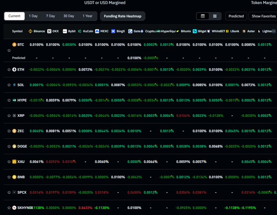This screenshot has height=215, width=277.
Task: Click the ETH coin icon
Action: pos(14,70)
